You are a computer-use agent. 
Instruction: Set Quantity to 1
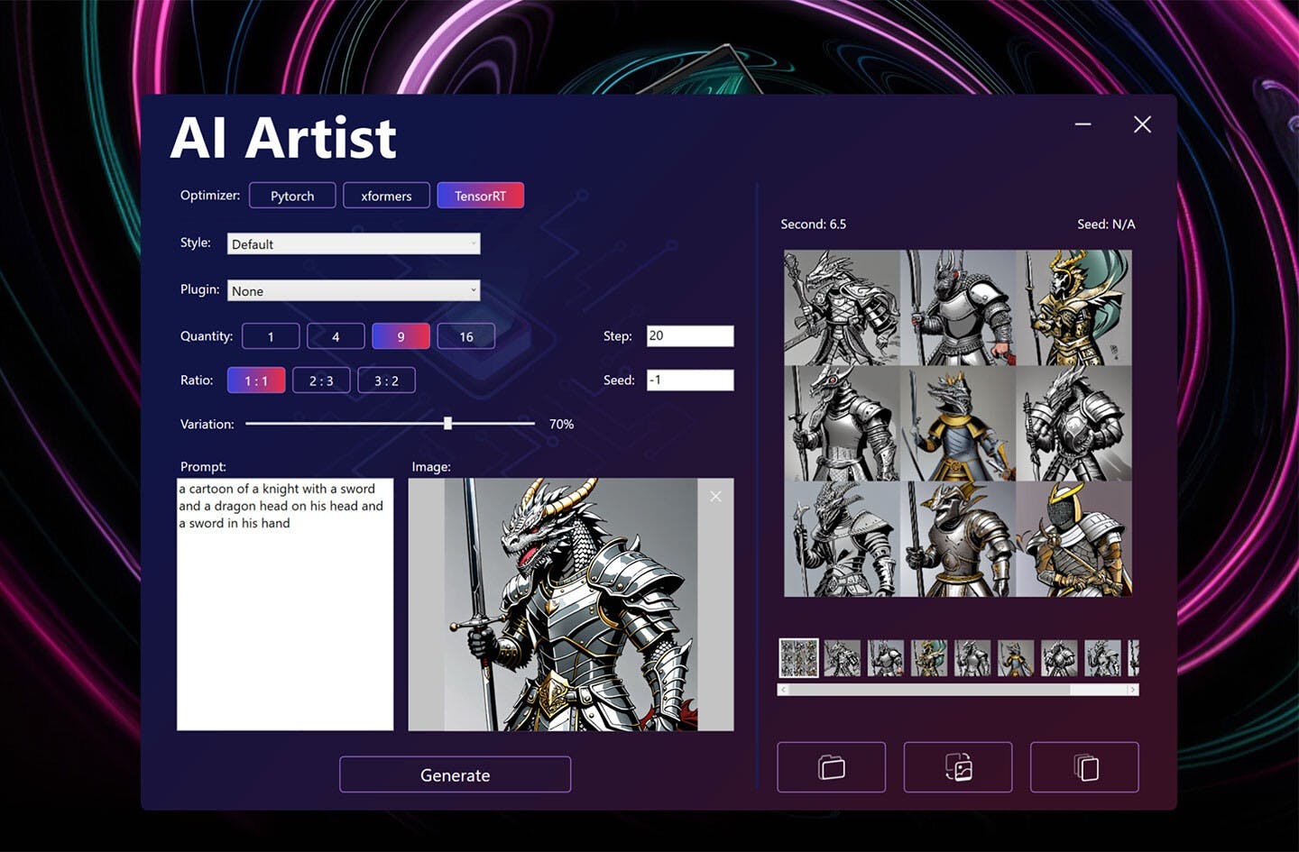[271, 336]
